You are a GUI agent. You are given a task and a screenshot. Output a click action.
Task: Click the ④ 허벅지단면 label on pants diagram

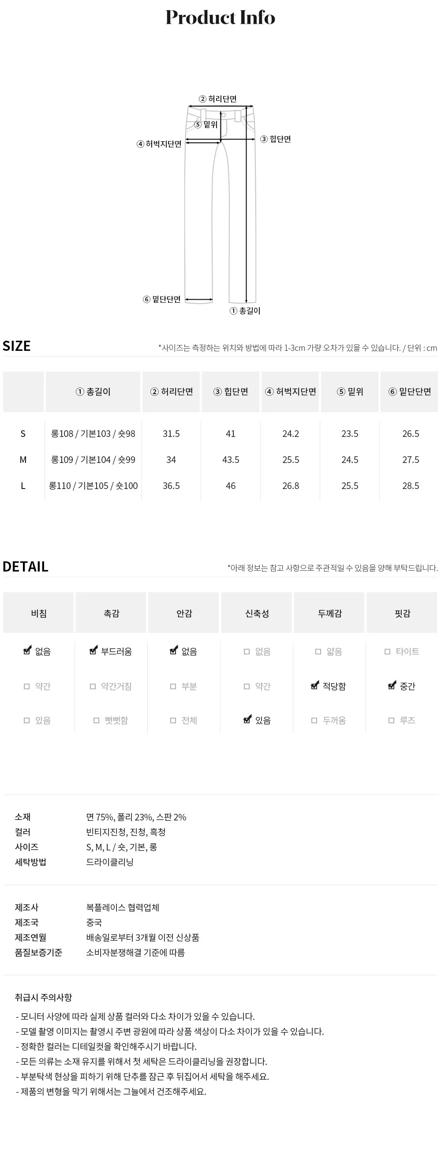tap(159, 144)
